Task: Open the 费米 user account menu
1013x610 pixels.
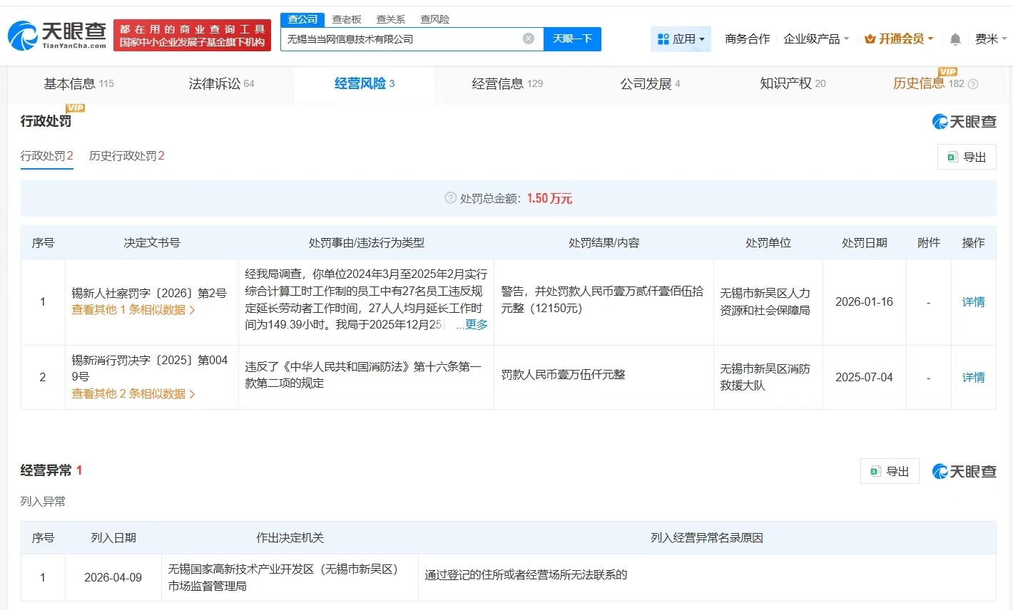Action: coord(990,39)
